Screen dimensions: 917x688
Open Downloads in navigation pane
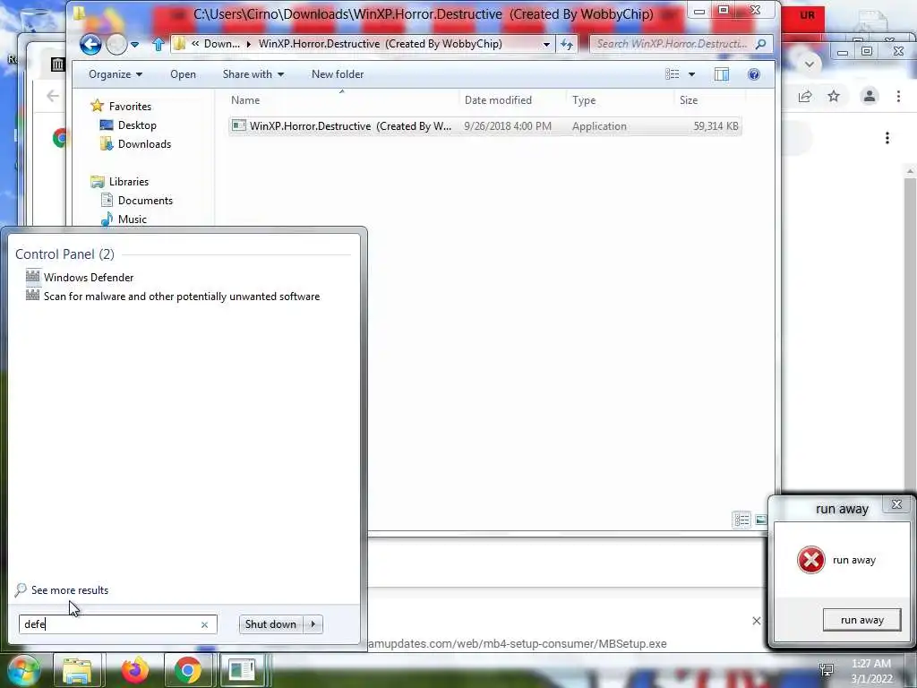pos(136,144)
